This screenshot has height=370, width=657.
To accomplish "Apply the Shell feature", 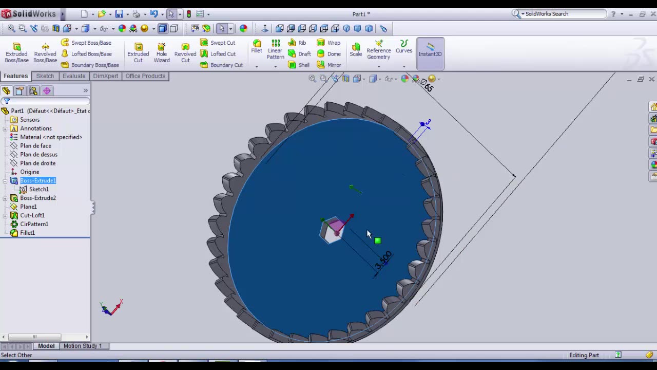I will click(299, 65).
